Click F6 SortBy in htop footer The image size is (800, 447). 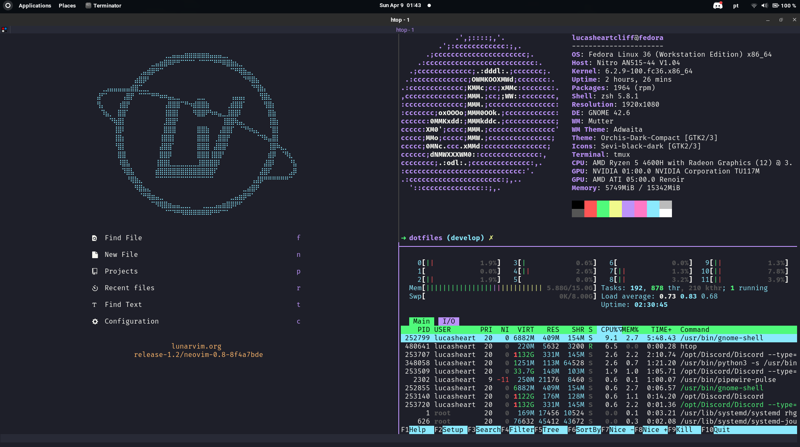point(584,429)
